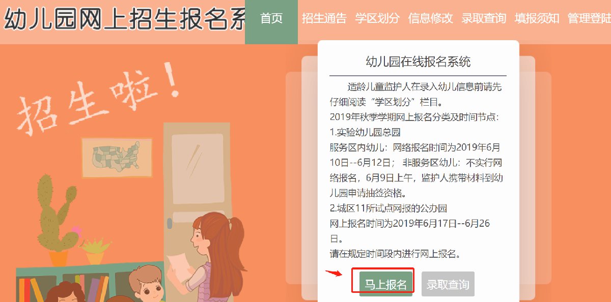Screen dimensions: 611x302
Task: Open 录取查询 in the top navigation bar
Action: [484, 18]
